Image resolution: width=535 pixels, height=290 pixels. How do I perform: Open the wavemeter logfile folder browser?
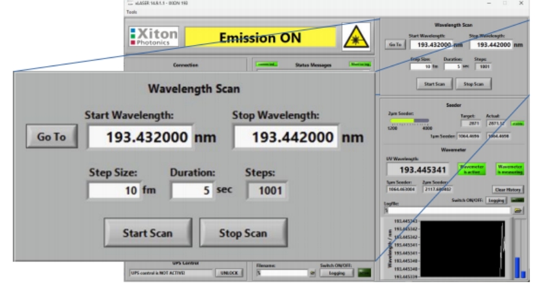(518, 210)
